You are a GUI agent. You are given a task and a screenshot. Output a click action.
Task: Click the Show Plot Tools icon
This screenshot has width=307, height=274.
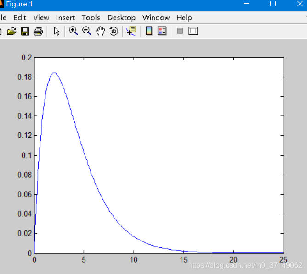[193, 31]
